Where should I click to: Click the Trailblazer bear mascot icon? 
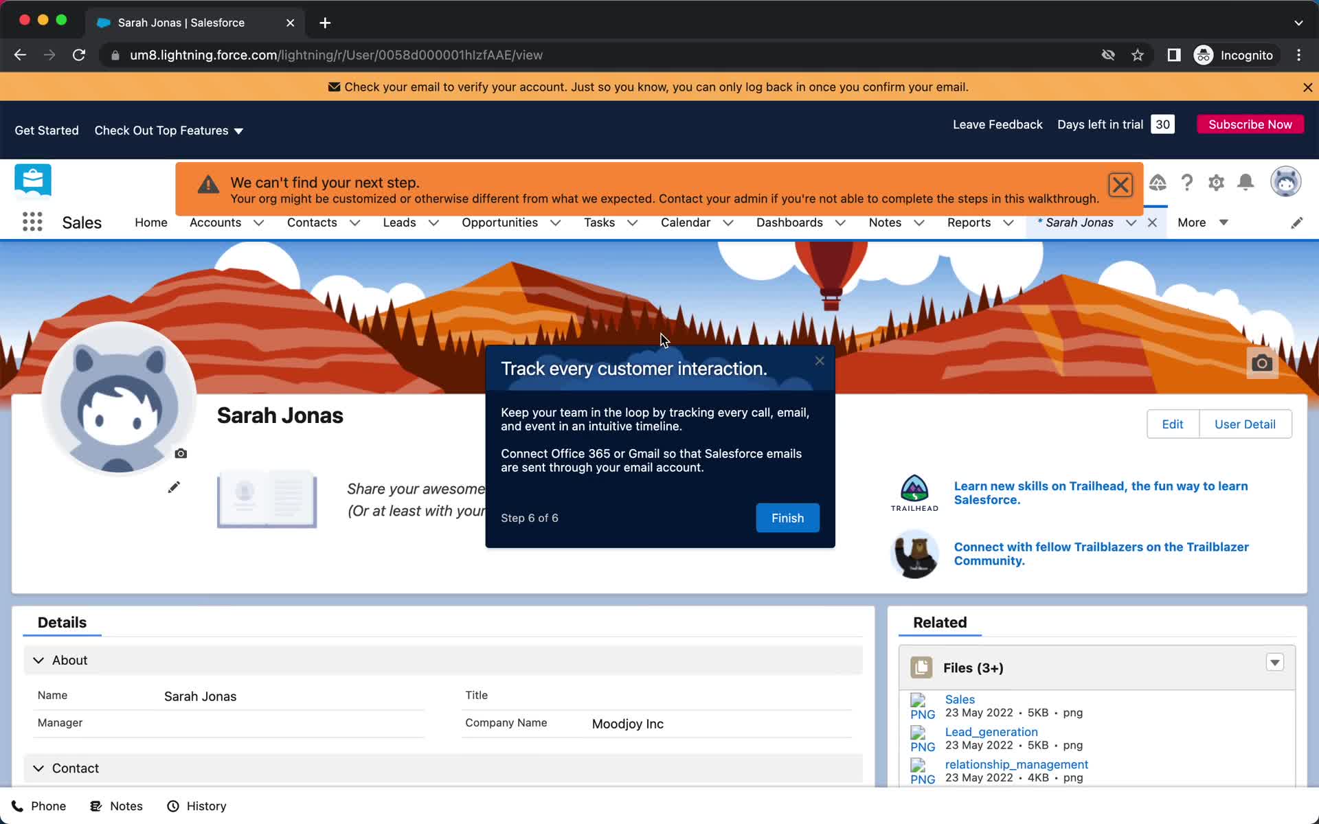coord(914,553)
